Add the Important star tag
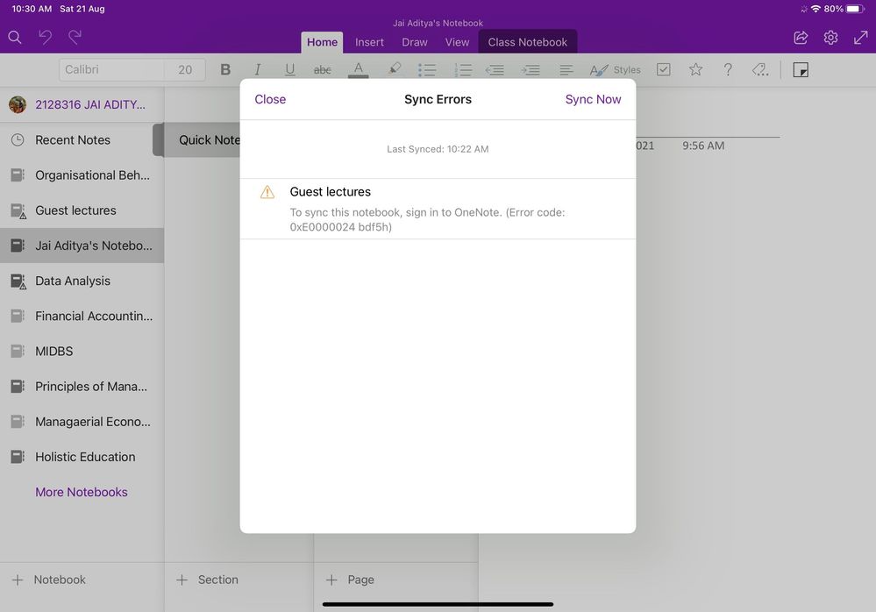This screenshot has width=876, height=612. tap(695, 70)
